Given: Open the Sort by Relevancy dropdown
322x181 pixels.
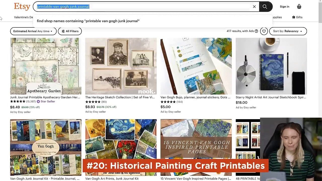Looking at the screenshot, I should coord(288,31).
